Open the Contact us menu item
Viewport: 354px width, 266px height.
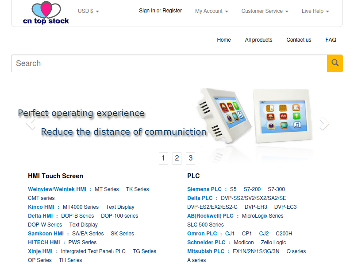299,40
